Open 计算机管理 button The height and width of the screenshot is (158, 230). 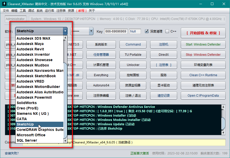(101, 65)
